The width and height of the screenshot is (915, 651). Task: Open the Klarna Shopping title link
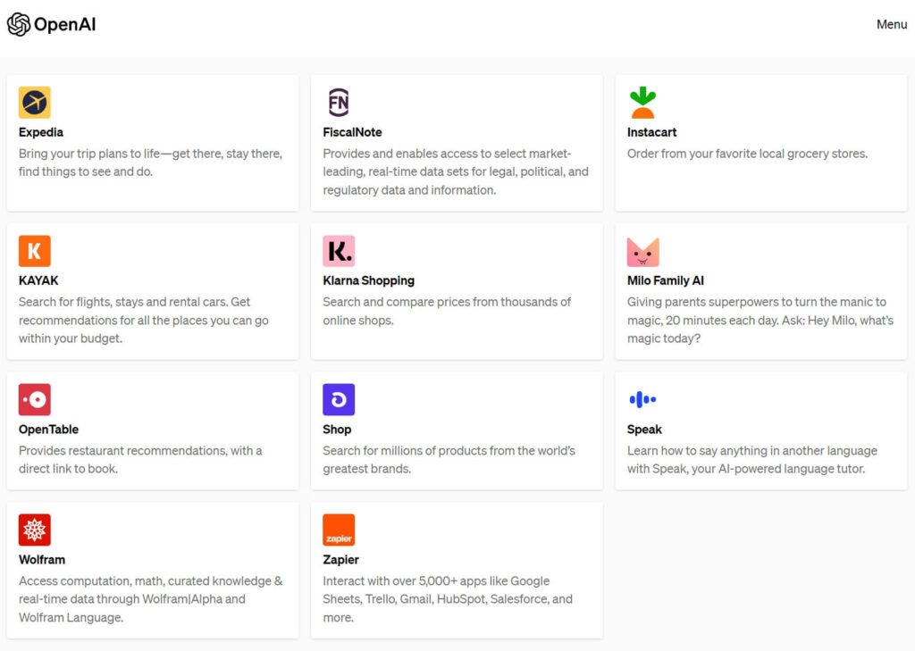368,280
